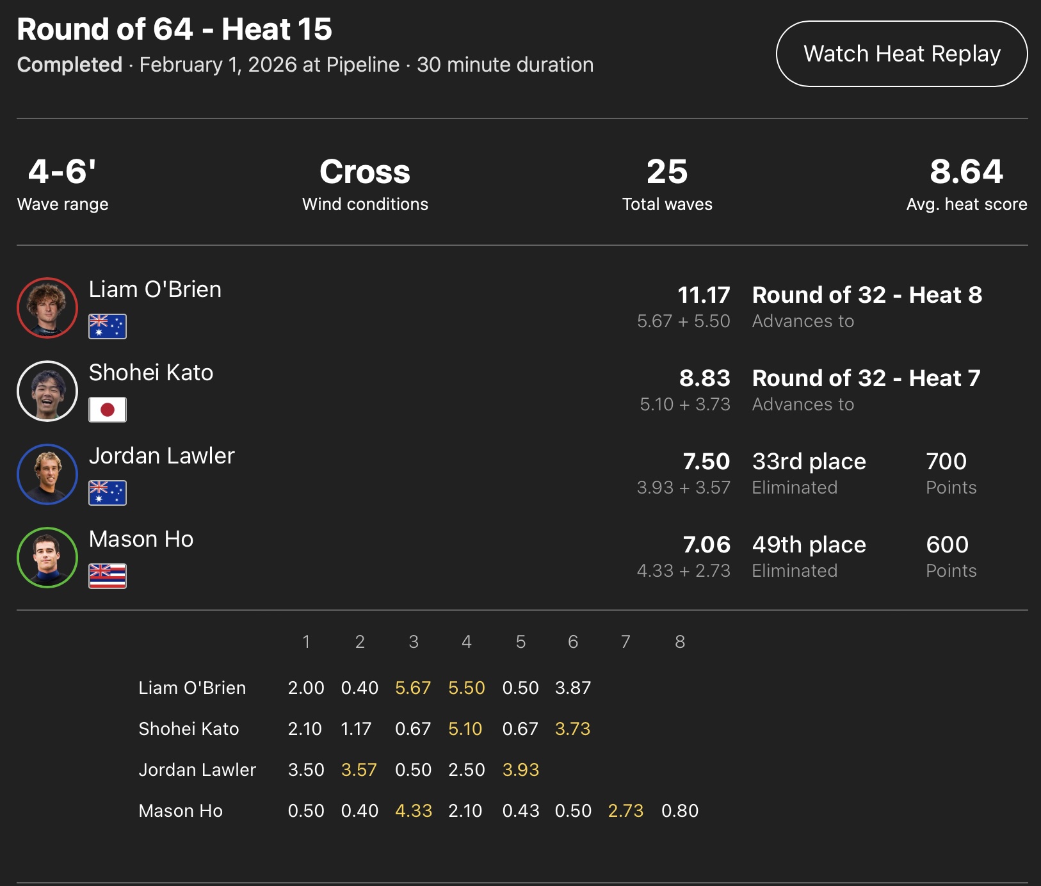Screen dimensions: 1041x886
Task: Click wave column header number 8
Action: pos(680,641)
